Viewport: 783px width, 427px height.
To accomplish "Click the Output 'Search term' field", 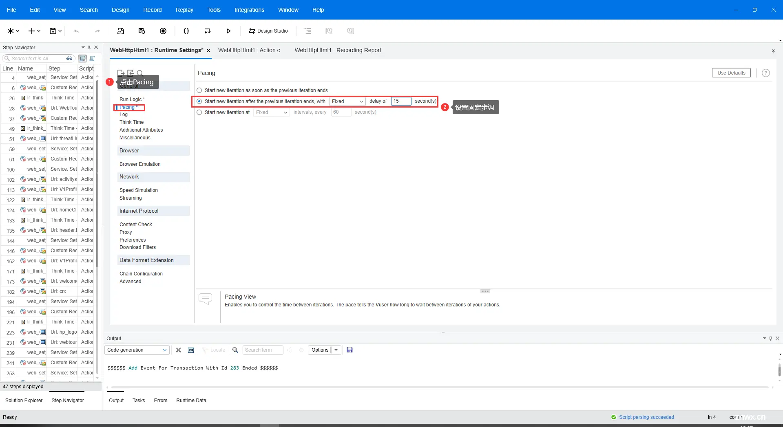I will [263, 350].
